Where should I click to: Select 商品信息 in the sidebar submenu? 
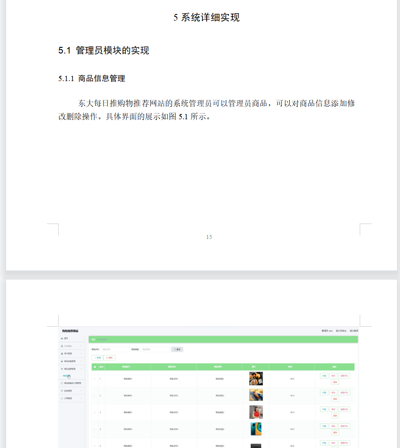[66, 375]
